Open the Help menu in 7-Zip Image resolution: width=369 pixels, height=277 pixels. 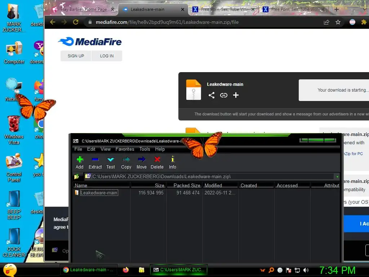click(x=160, y=149)
